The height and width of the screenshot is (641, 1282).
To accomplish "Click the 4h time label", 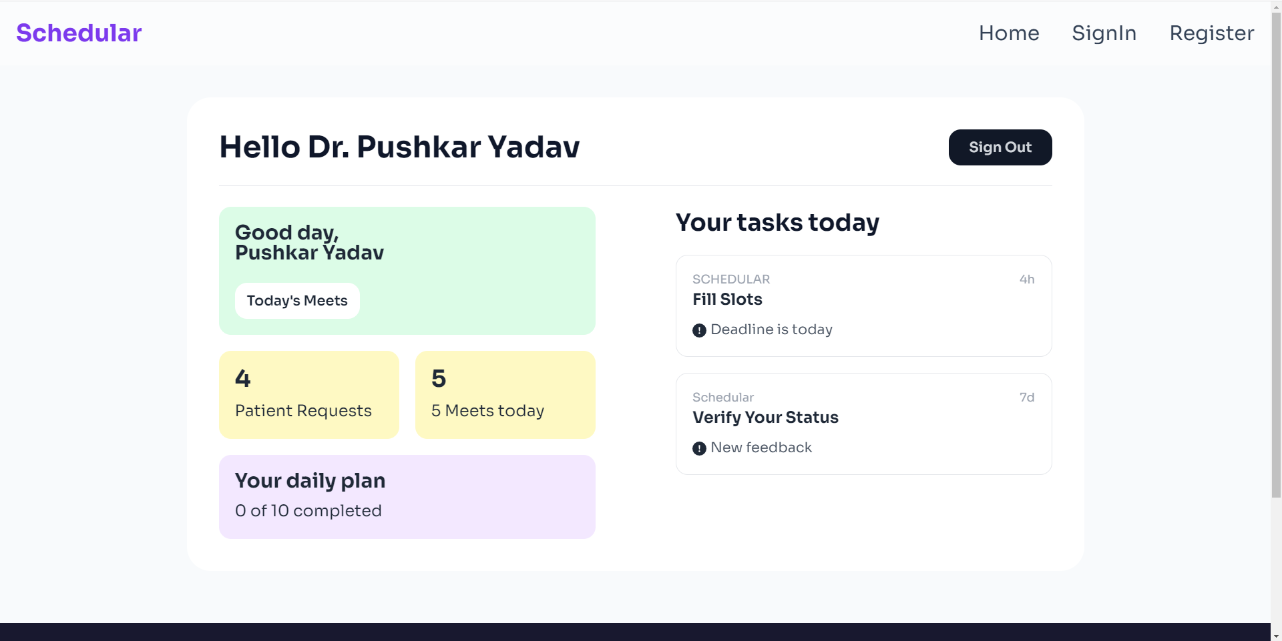I will click(1026, 279).
